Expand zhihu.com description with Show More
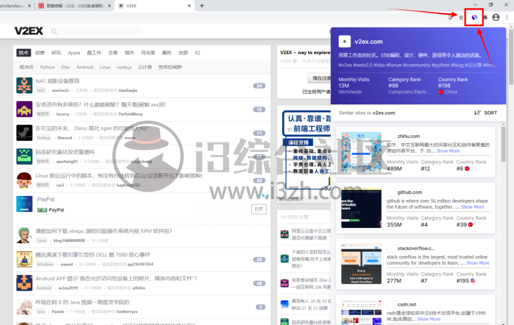Screen dimensions: 514x325 pyautogui.click(x=448, y=151)
